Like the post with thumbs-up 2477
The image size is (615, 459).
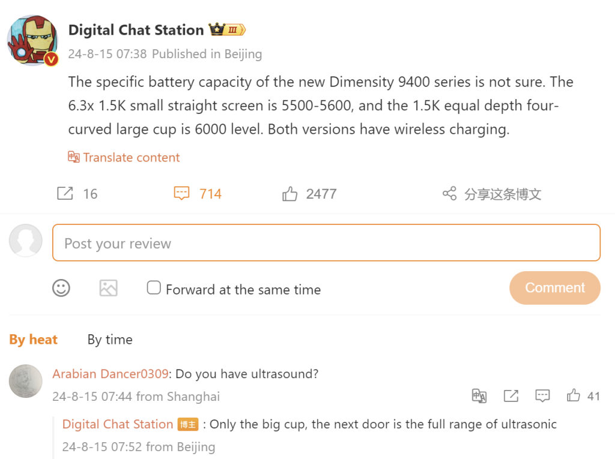(x=290, y=194)
